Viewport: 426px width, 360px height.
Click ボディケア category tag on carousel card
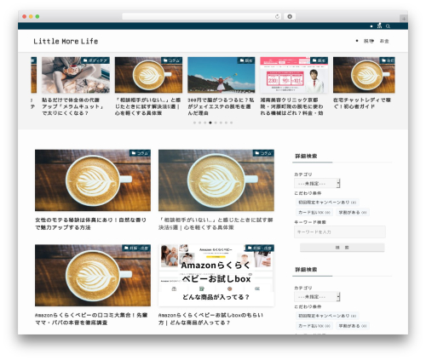pyautogui.click(x=95, y=60)
